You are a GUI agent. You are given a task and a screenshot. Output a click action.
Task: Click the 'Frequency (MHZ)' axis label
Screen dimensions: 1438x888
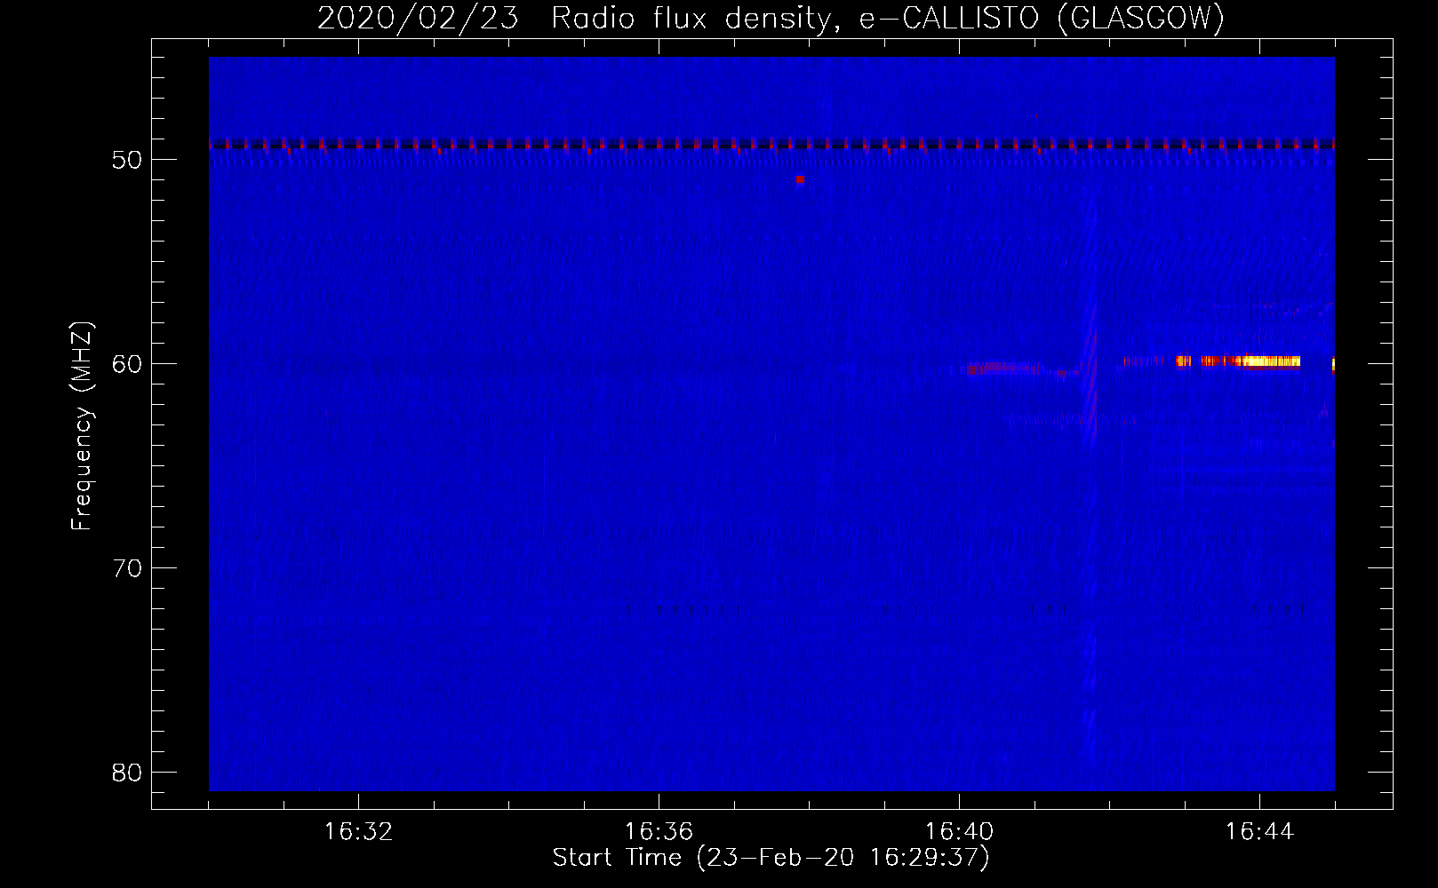click(82, 426)
